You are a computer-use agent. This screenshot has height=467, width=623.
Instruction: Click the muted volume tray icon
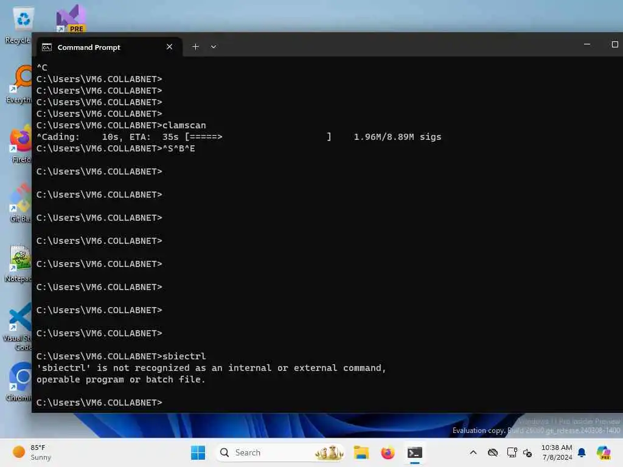527,452
